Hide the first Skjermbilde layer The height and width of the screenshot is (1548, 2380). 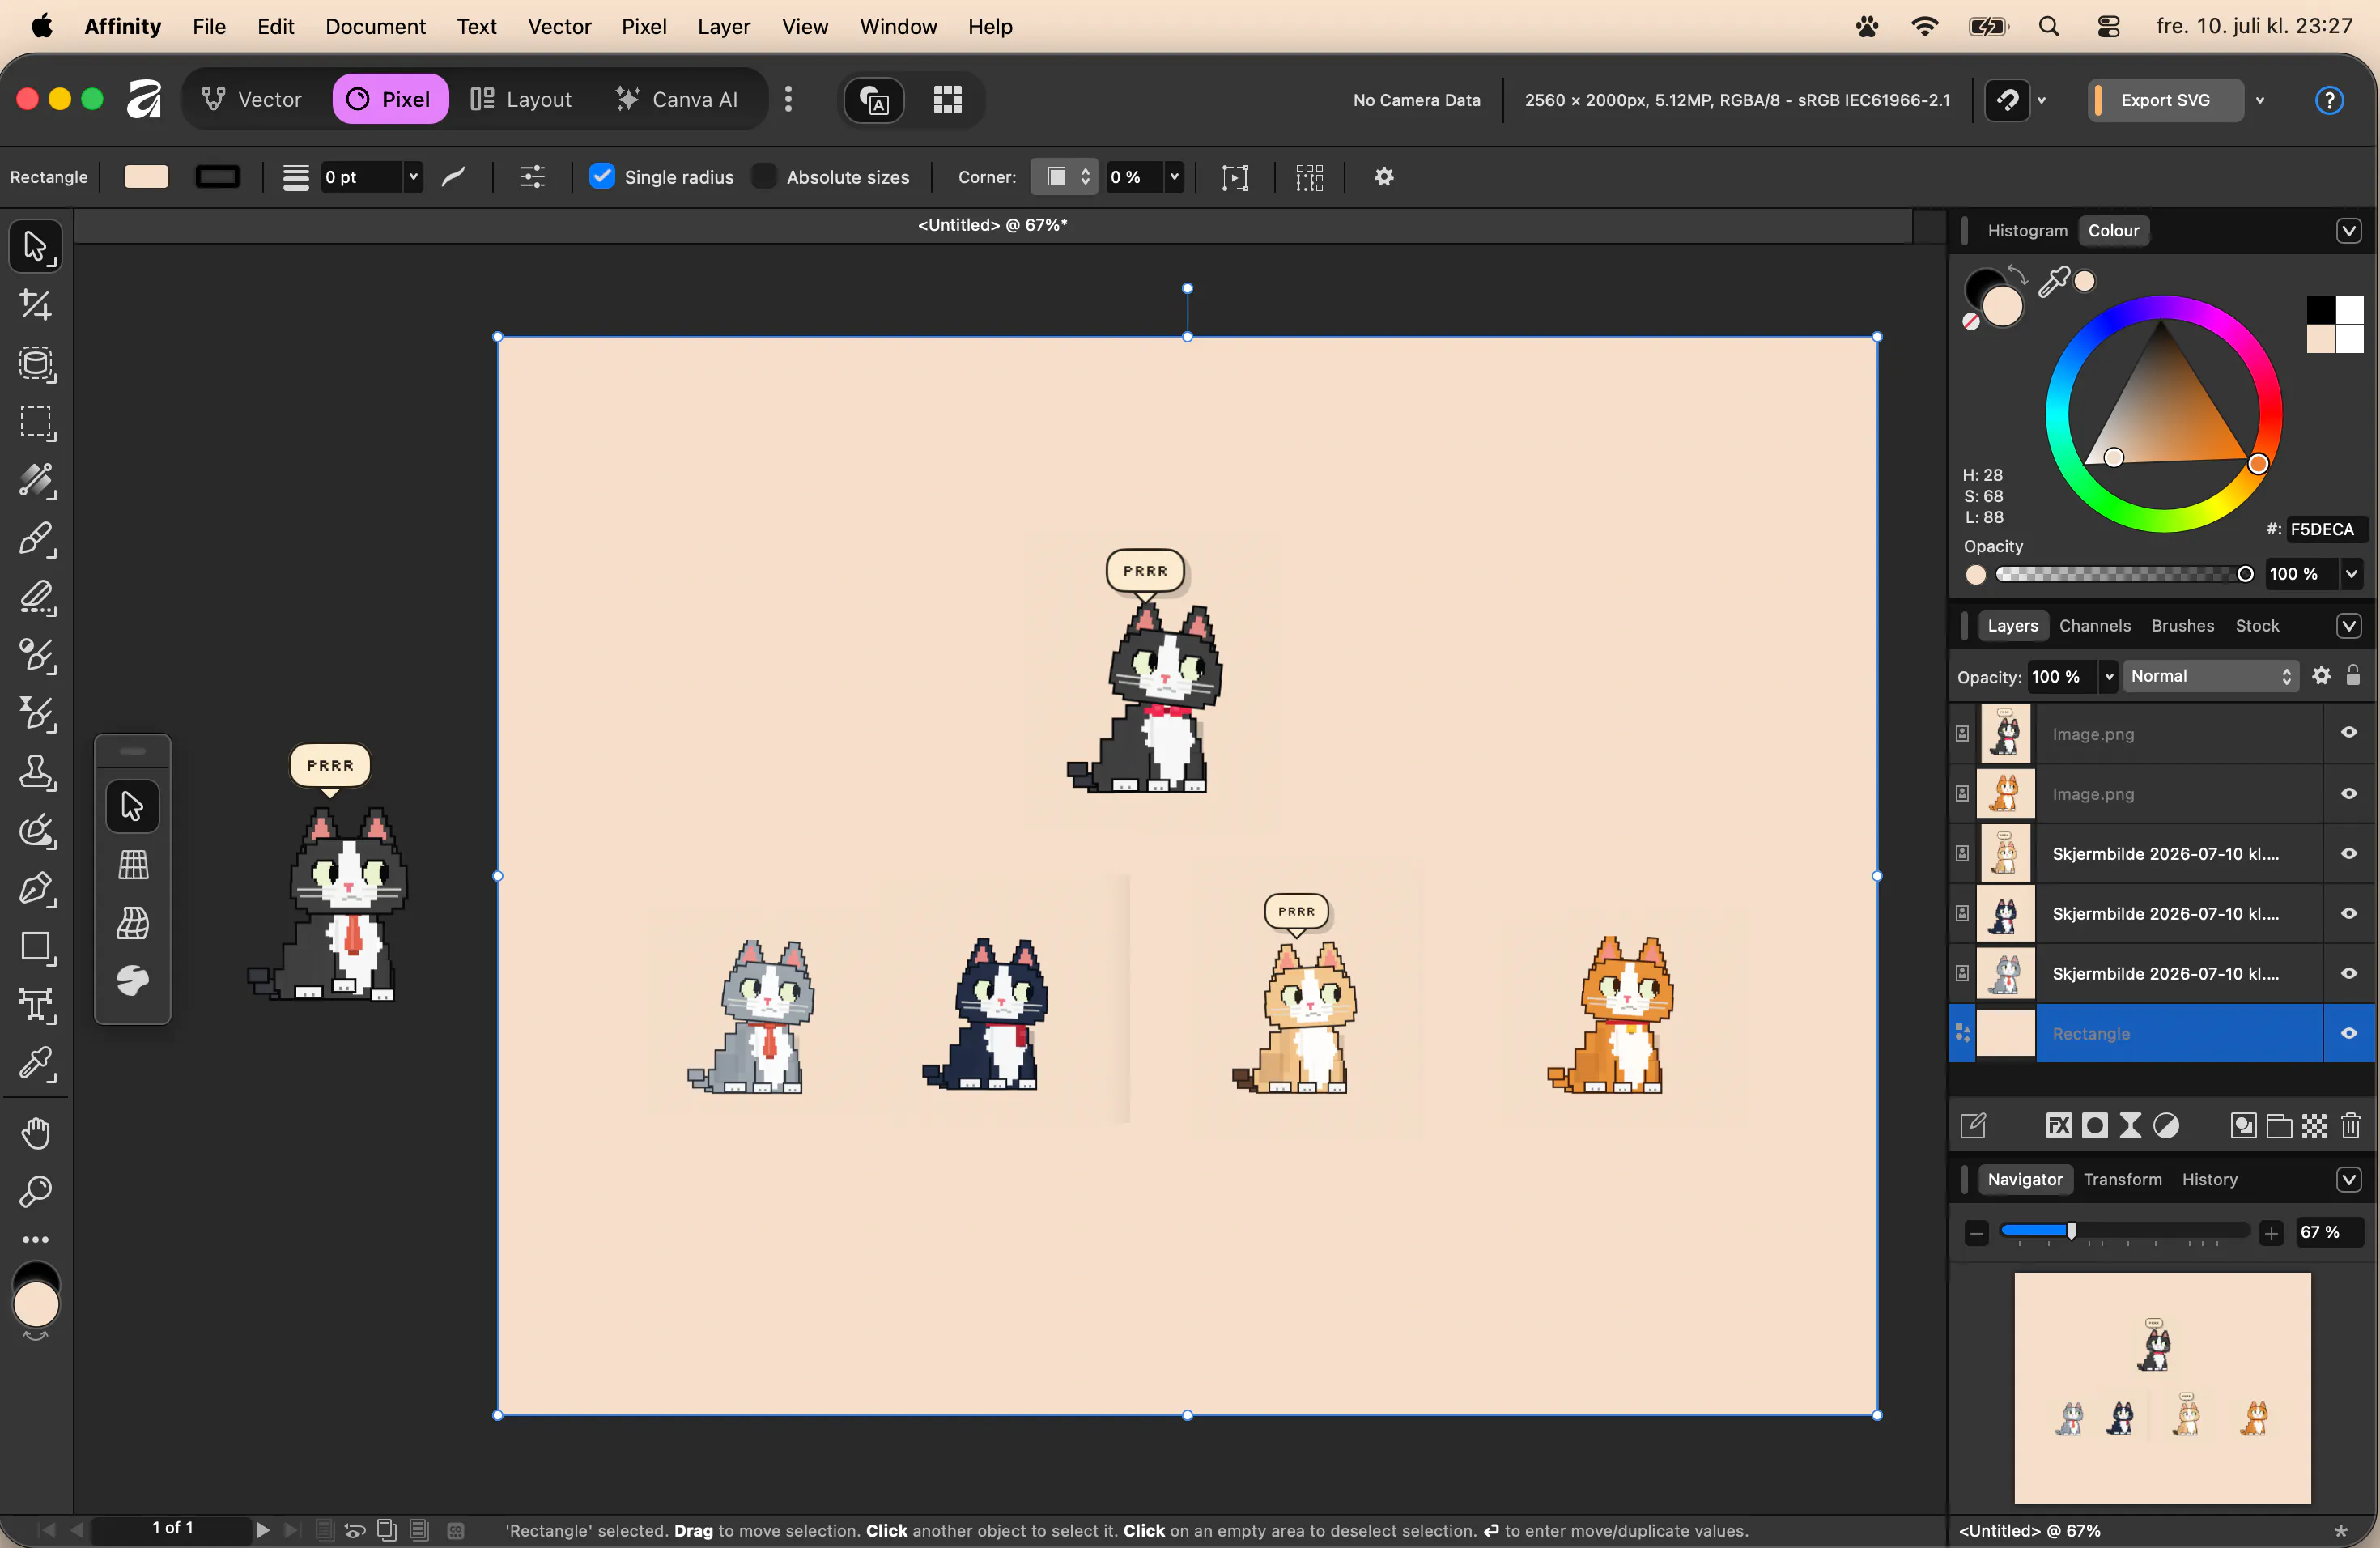point(2349,853)
